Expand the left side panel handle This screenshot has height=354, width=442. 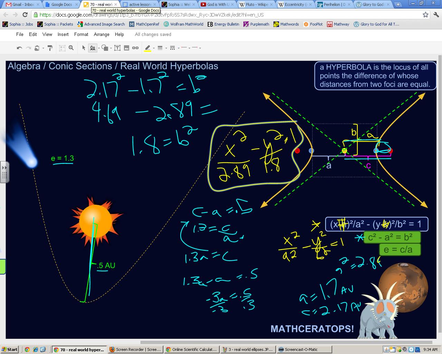4,172
